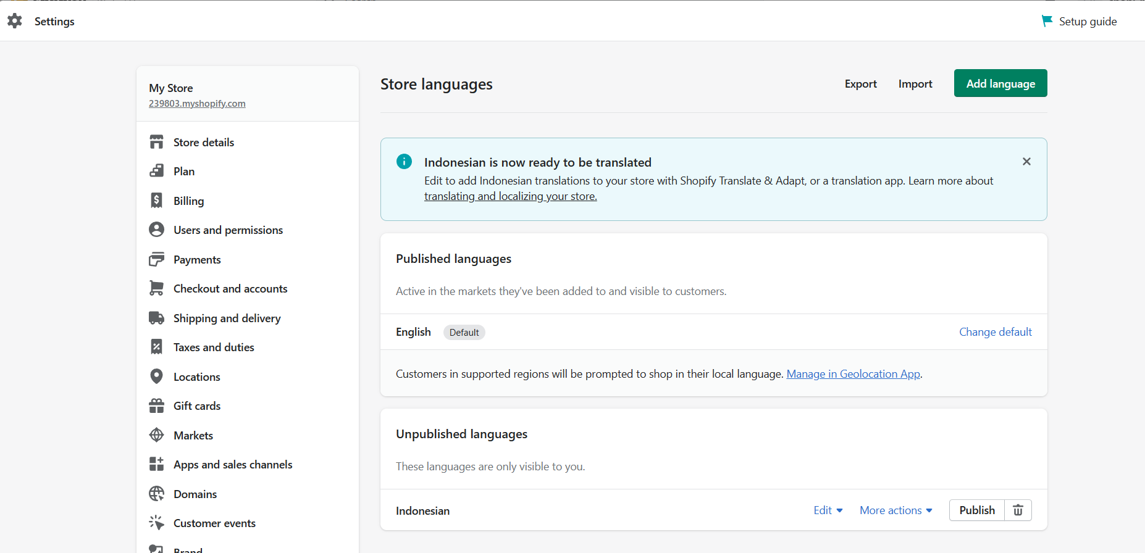Click the Export button
The image size is (1145, 553).
(x=861, y=84)
